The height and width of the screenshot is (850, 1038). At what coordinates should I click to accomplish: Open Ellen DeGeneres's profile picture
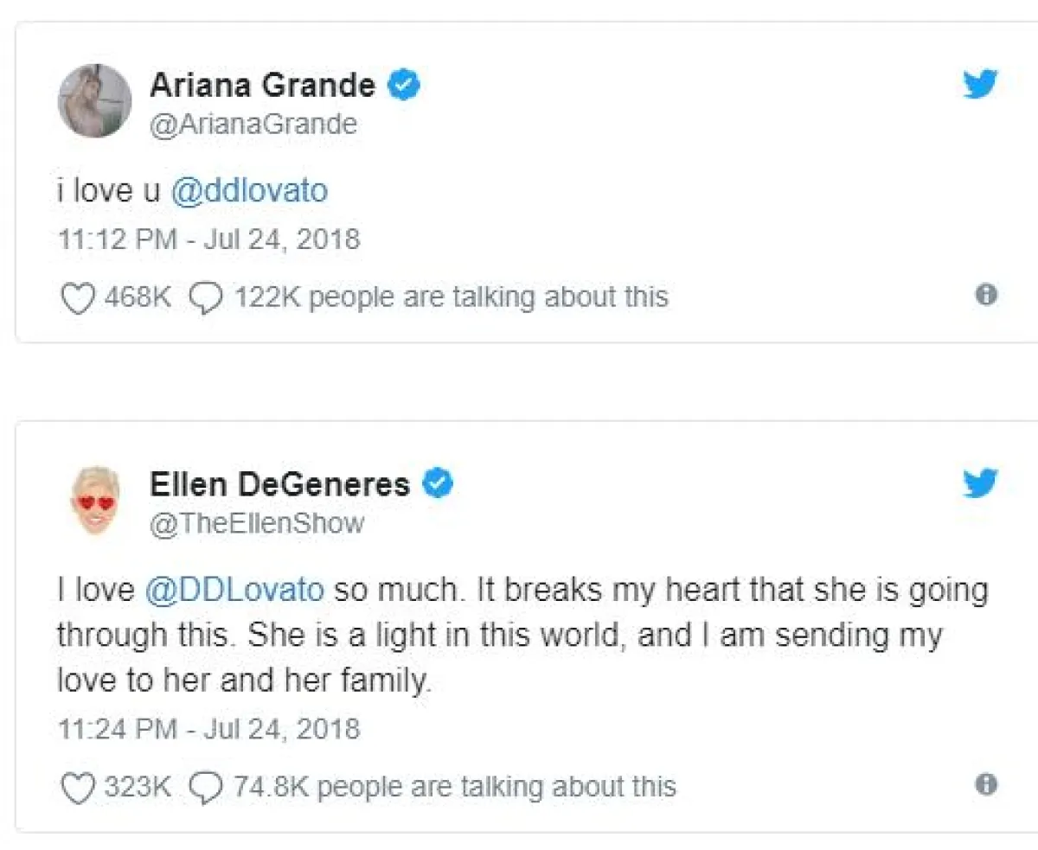tap(94, 499)
